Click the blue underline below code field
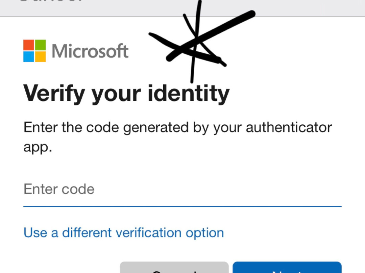This screenshot has height=273, width=365. click(x=182, y=206)
